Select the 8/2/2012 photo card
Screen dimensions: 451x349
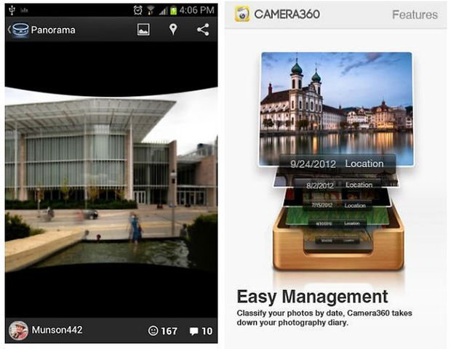[x=337, y=181]
